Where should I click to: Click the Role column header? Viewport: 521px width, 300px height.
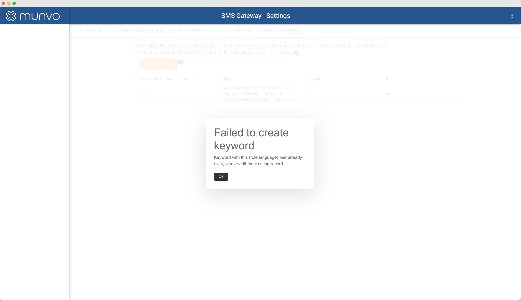point(389,79)
